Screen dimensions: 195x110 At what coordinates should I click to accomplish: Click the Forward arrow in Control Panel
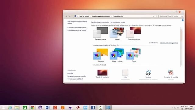[x=70, y=16]
